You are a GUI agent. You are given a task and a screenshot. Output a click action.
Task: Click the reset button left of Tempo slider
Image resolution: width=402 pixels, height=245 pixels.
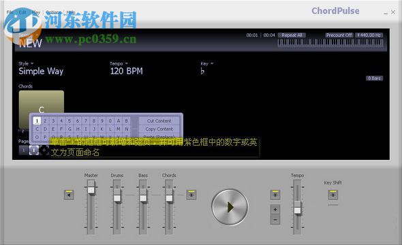click(x=275, y=195)
